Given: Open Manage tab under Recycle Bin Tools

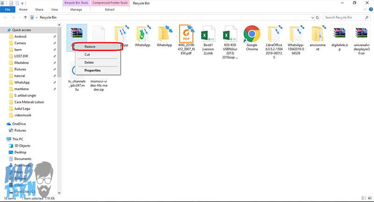Looking at the screenshot, I should pos(76,9).
